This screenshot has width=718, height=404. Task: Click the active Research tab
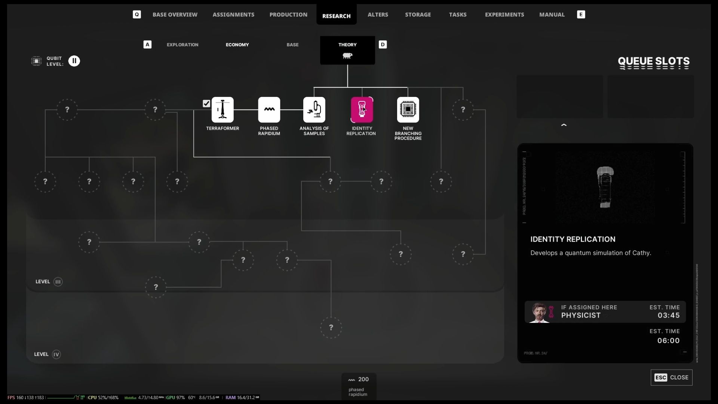[337, 15]
